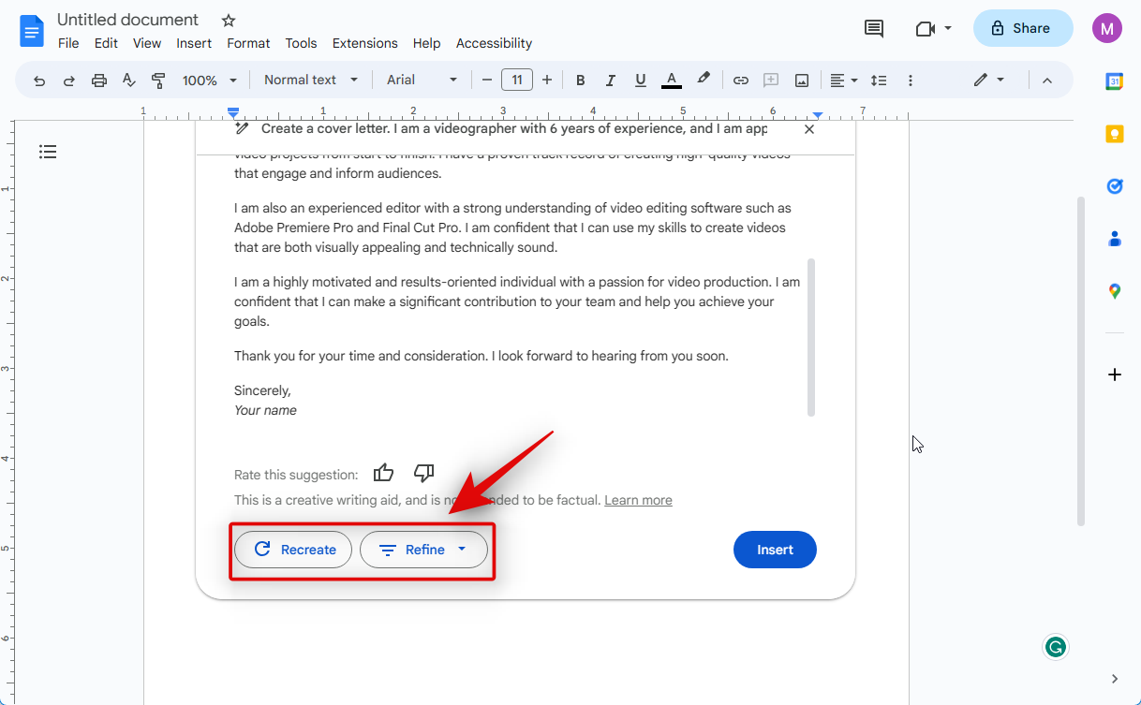The image size is (1141, 705).
Task: Open the Help menu
Action: 426,43
